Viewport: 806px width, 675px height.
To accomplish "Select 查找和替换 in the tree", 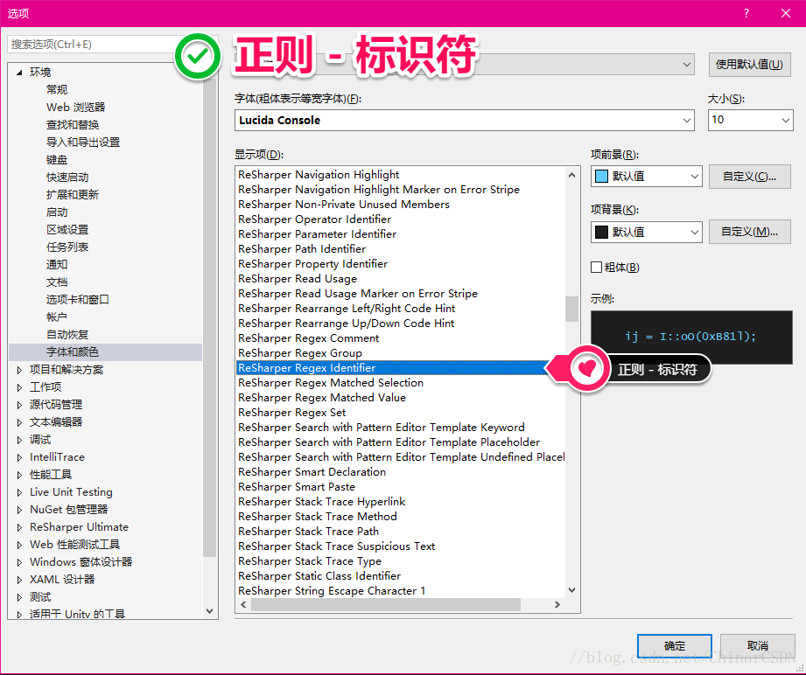I will point(73,124).
